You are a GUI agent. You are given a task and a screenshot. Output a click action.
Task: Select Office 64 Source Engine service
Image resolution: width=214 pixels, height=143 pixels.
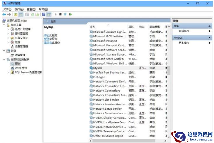(x=128, y=136)
